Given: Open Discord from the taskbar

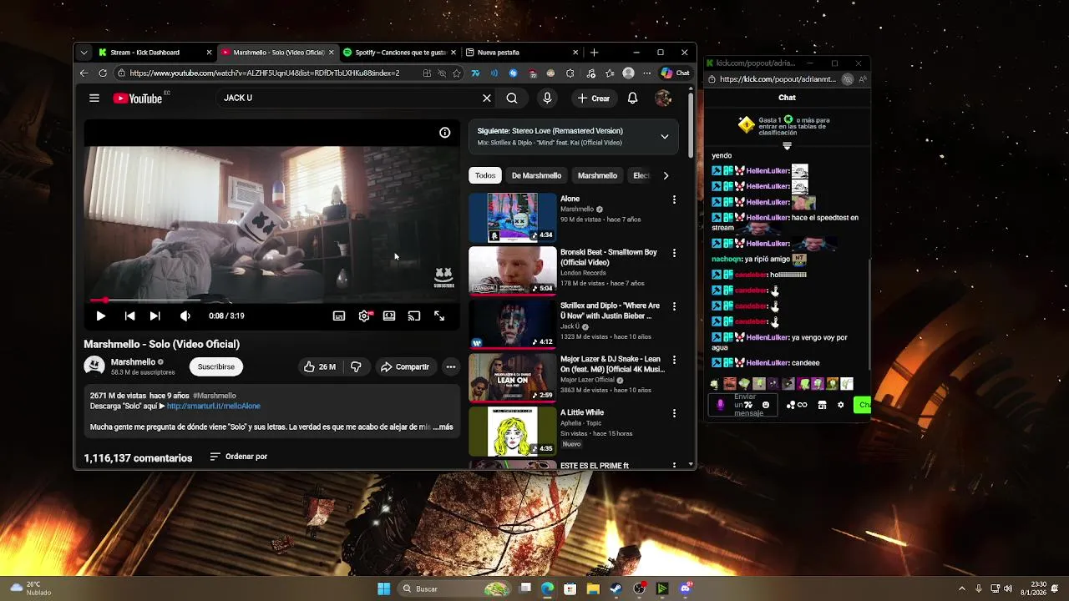Looking at the screenshot, I should [x=686, y=588].
